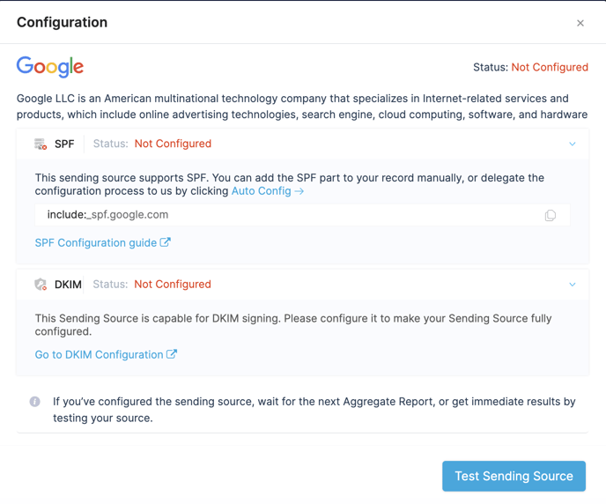606x504 pixels.
Task: Collapse the DKIM section chevron
Action: (x=573, y=285)
